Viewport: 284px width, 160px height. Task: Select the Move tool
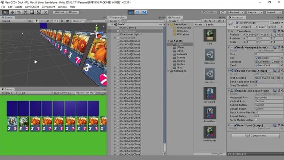(12, 12)
